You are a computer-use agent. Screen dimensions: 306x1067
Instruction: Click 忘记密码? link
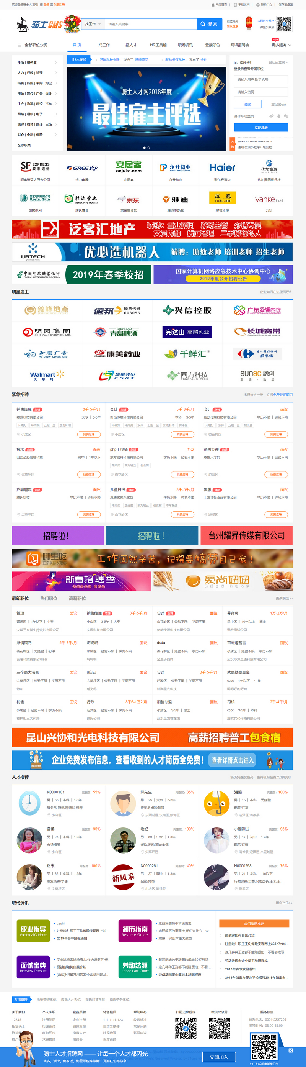tap(278, 104)
